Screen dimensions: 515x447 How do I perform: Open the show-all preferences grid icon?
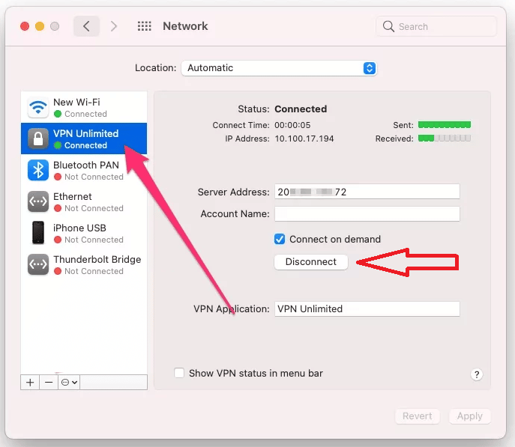144,26
